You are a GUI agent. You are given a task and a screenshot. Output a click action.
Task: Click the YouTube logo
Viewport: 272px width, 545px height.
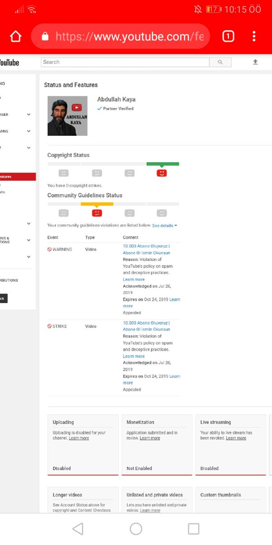pos(9,62)
